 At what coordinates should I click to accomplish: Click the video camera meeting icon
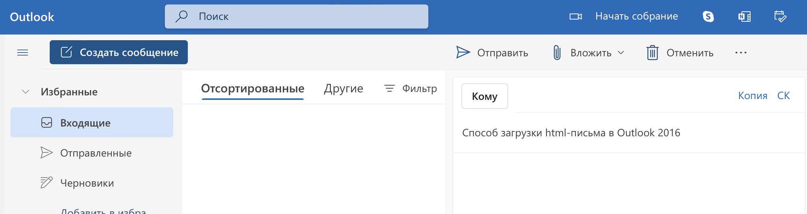tap(576, 17)
